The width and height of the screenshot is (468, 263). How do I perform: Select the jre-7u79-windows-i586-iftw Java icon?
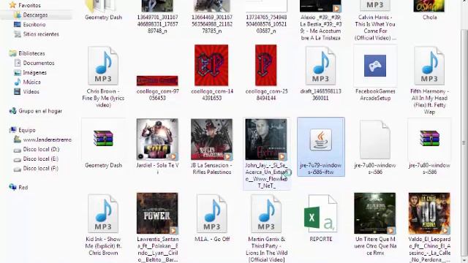click(x=321, y=140)
